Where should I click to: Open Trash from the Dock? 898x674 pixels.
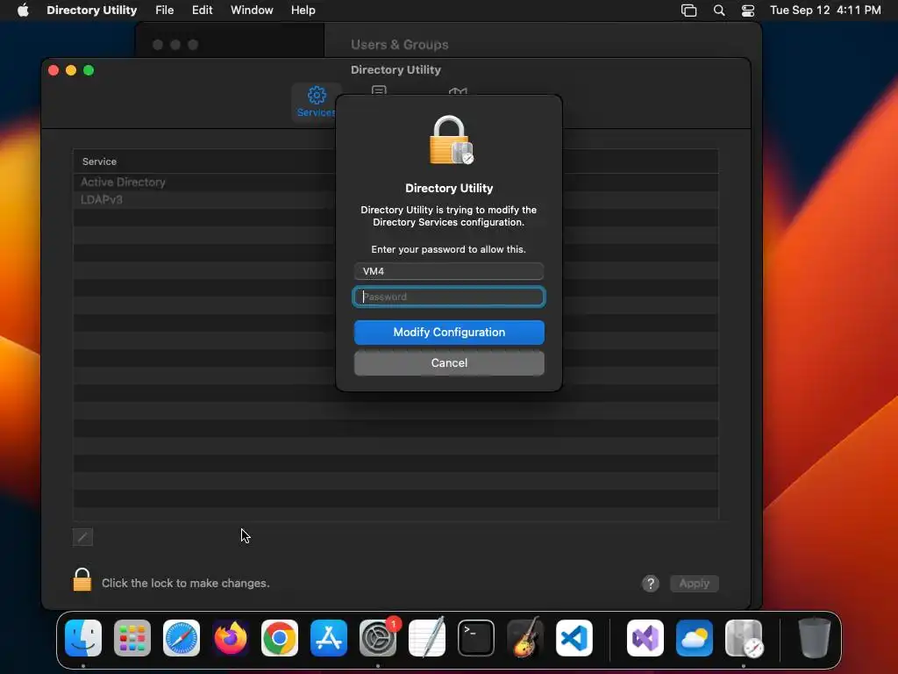pos(815,638)
